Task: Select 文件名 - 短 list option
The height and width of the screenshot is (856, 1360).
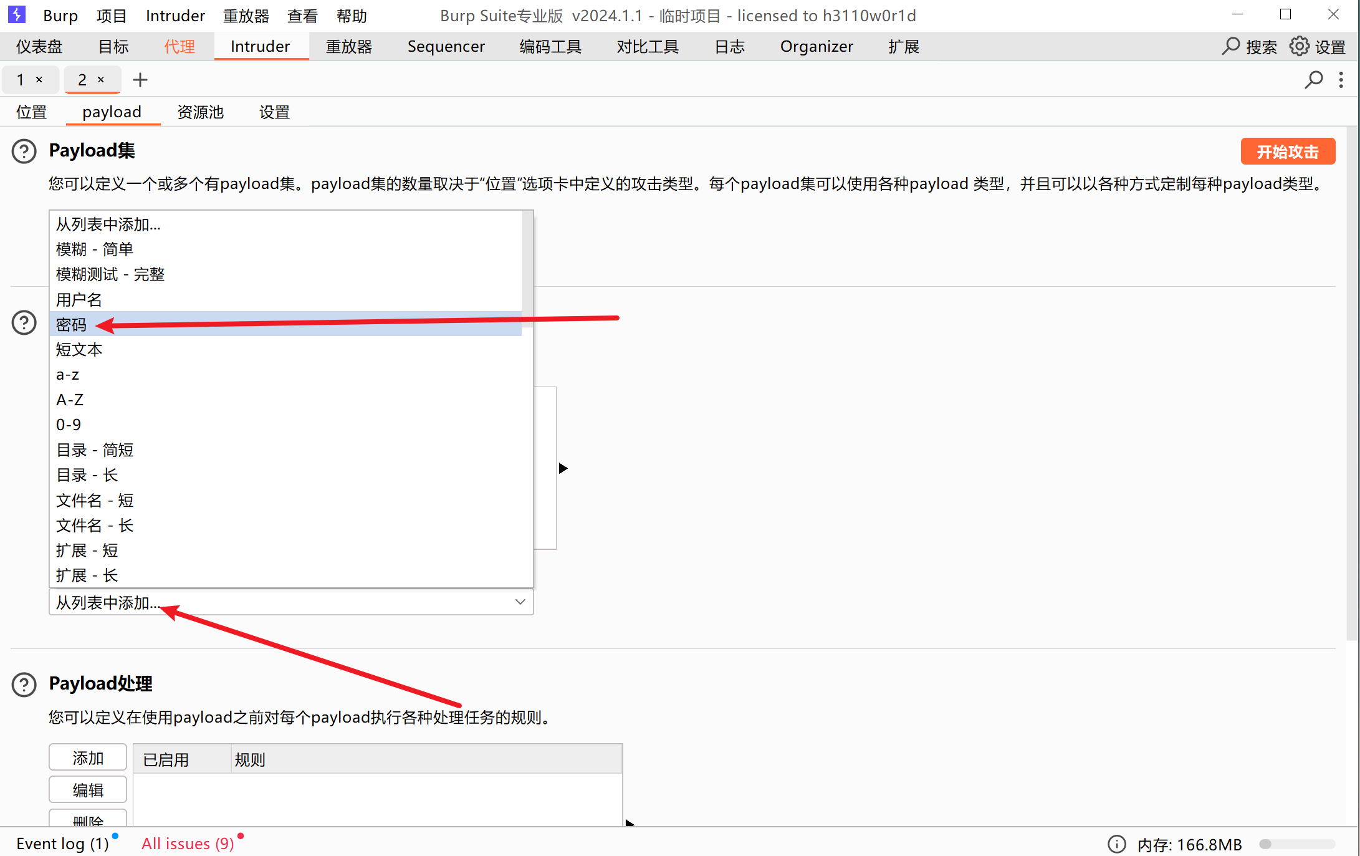Action: [285, 501]
